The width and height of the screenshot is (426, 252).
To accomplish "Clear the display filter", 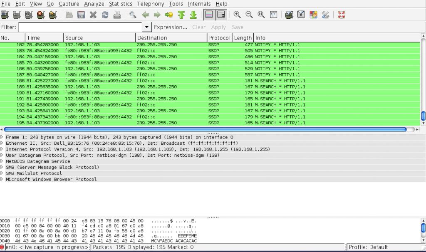I will click(x=199, y=27).
